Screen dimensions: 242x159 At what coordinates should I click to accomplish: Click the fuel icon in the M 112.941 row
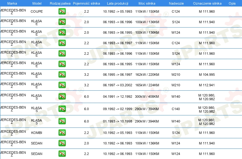tap(62, 85)
